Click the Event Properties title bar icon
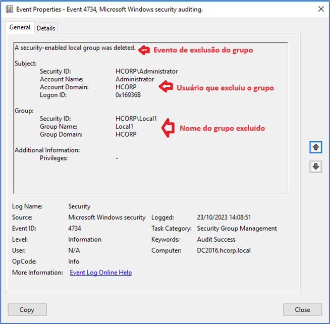 point(9,9)
